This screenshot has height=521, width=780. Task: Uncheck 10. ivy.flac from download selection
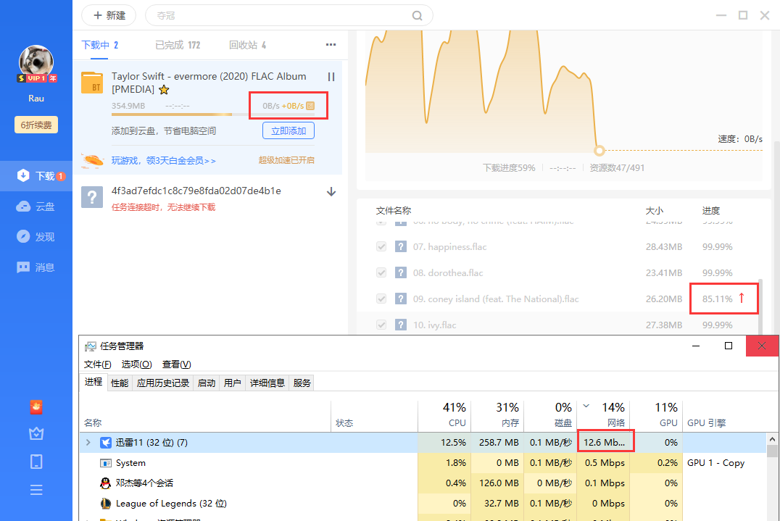381,325
